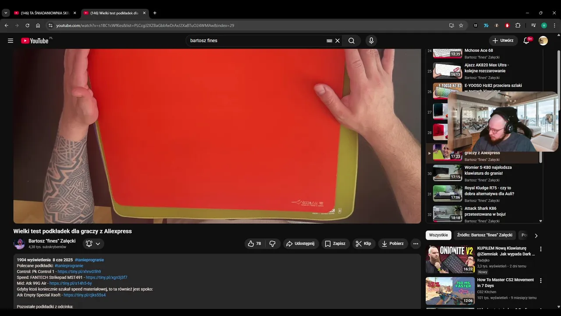Viewport: 561px width, 316px height.
Task: Go to the YouTube home logo
Action: pyautogui.click(x=35, y=41)
